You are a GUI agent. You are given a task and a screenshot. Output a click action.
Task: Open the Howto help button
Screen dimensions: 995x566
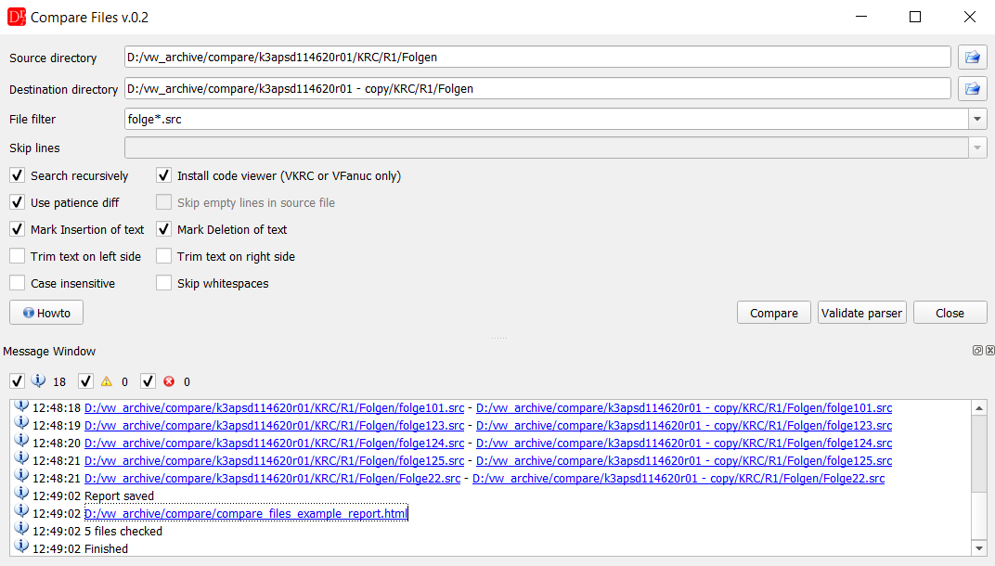46,313
